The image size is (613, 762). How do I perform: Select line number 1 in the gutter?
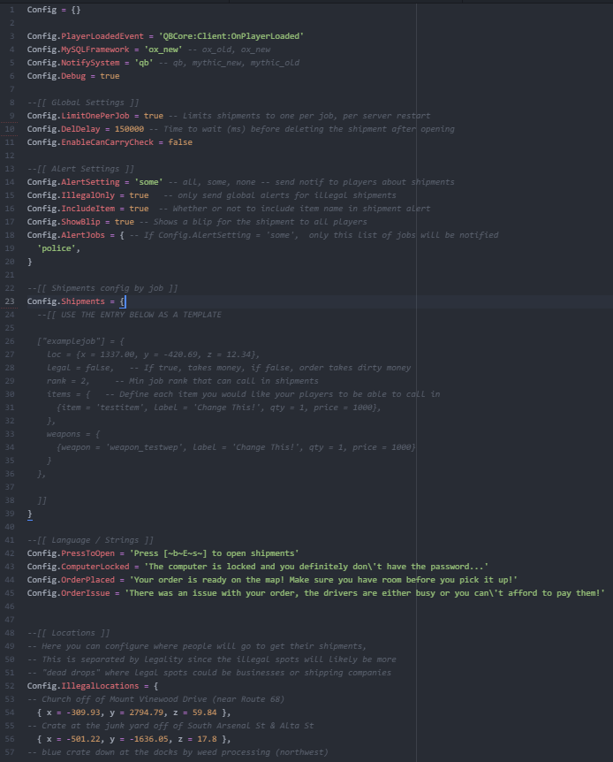pyautogui.click(x=10, y=9)
